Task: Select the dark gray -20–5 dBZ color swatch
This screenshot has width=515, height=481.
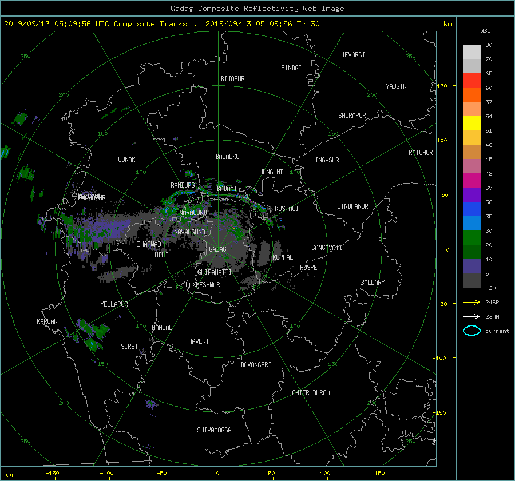Action: (472, 281)
